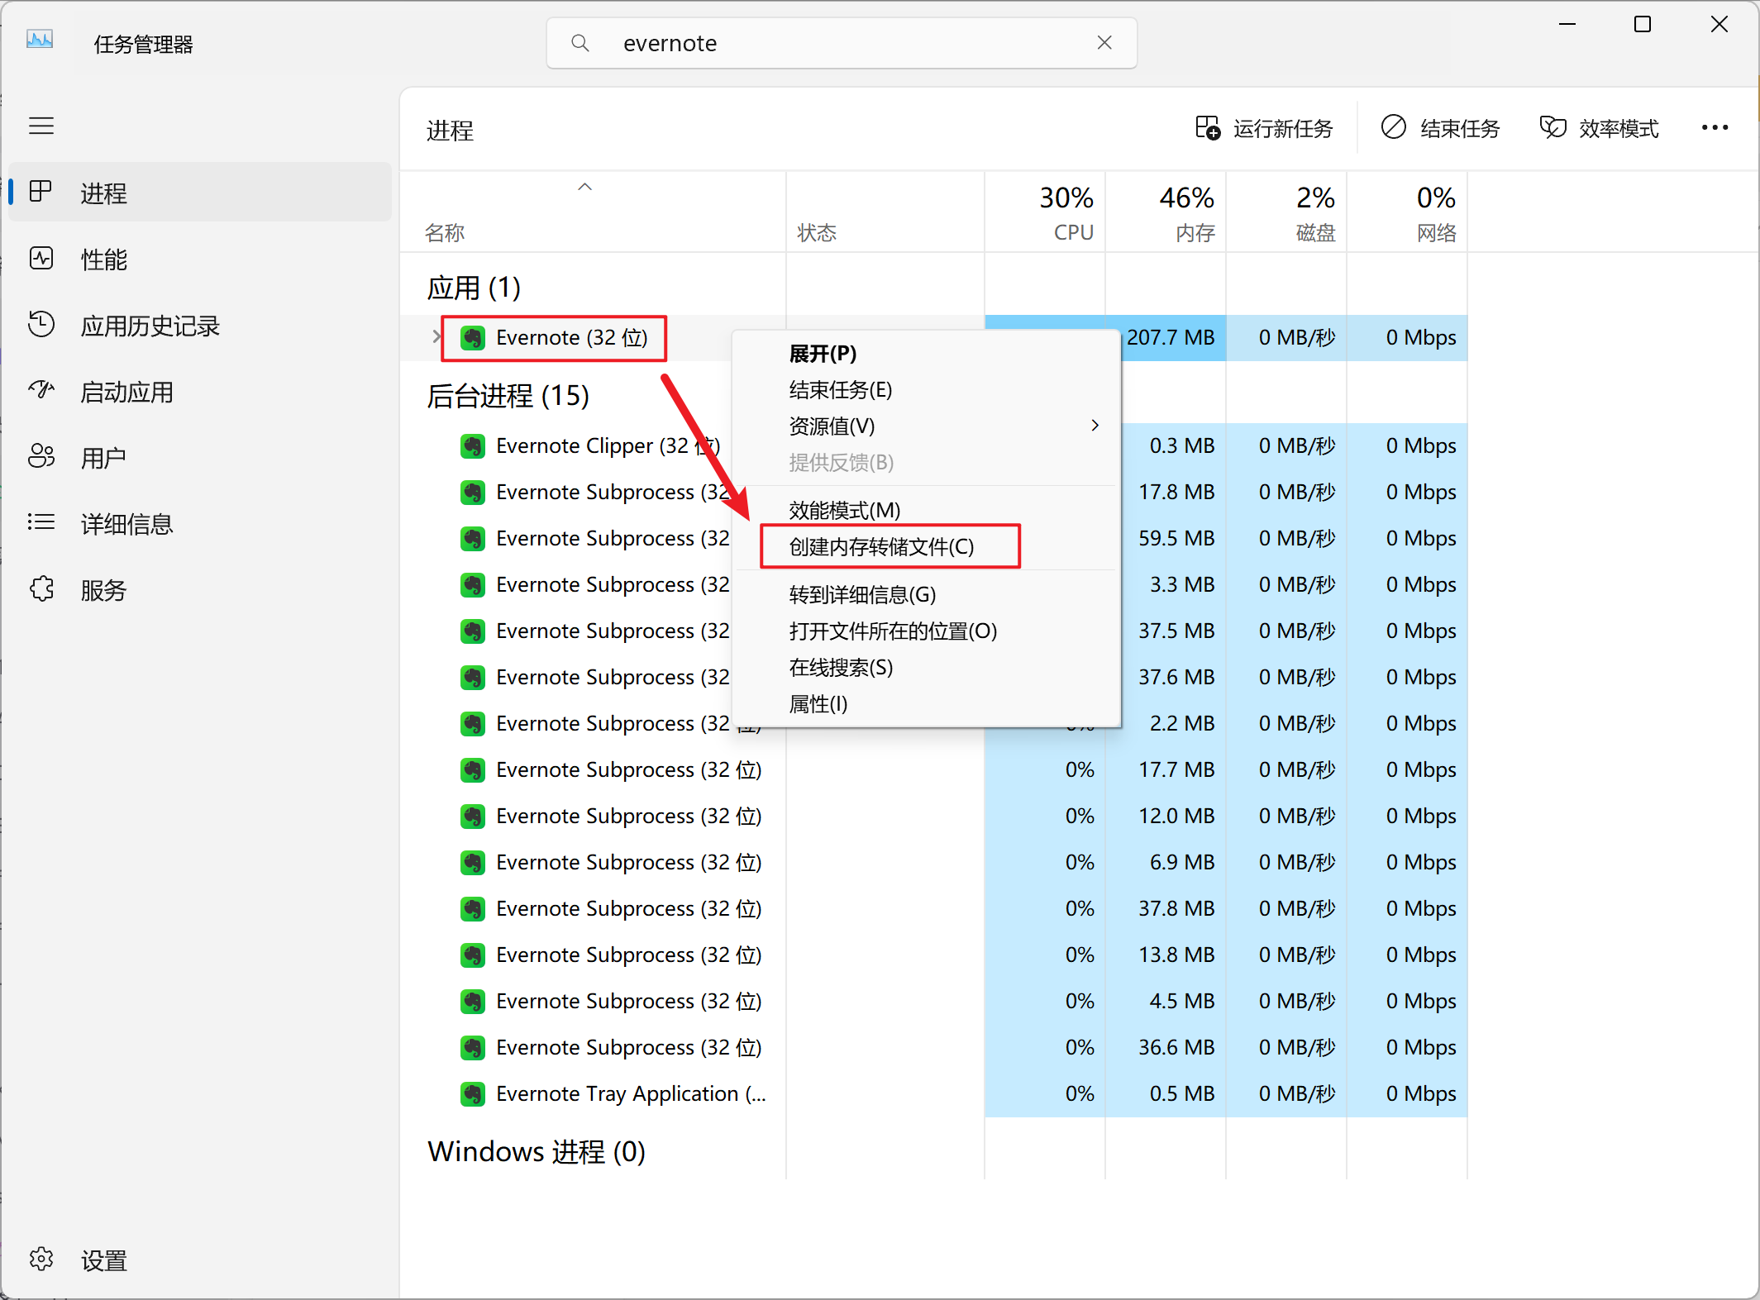Select the Evernote Tray Application row
The image size is (1760, 1300).
(934, 1093)
